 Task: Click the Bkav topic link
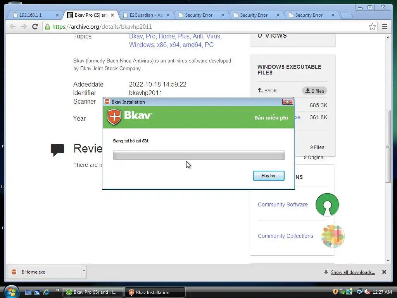coord(136,36)
